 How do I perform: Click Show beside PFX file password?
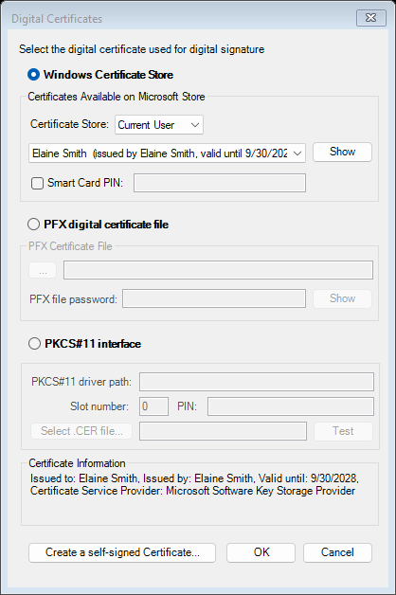pyautogui.click(x=342, y=298)
